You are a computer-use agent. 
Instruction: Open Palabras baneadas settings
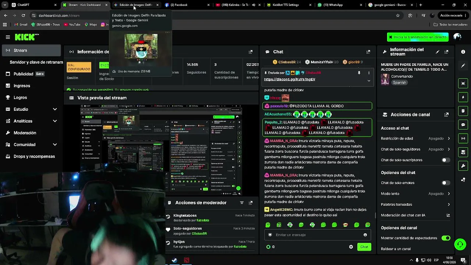pyautogui.click(x=415, y=204)
